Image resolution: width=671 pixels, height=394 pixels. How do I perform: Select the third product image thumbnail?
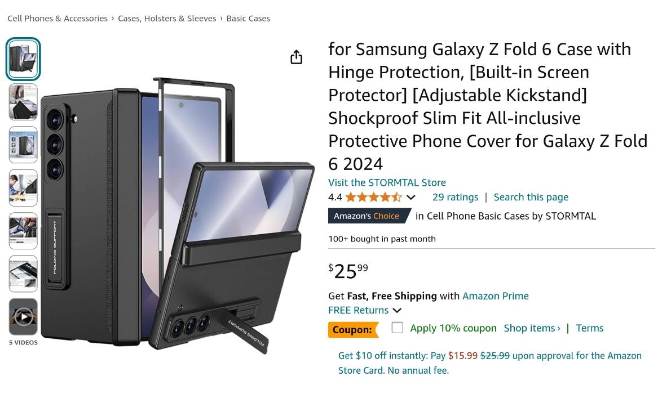pos(23,145)
